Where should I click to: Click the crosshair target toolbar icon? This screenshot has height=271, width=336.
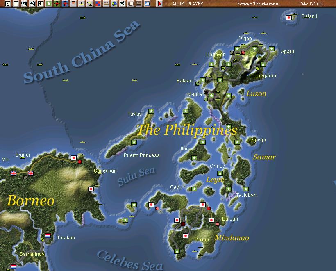123,3
